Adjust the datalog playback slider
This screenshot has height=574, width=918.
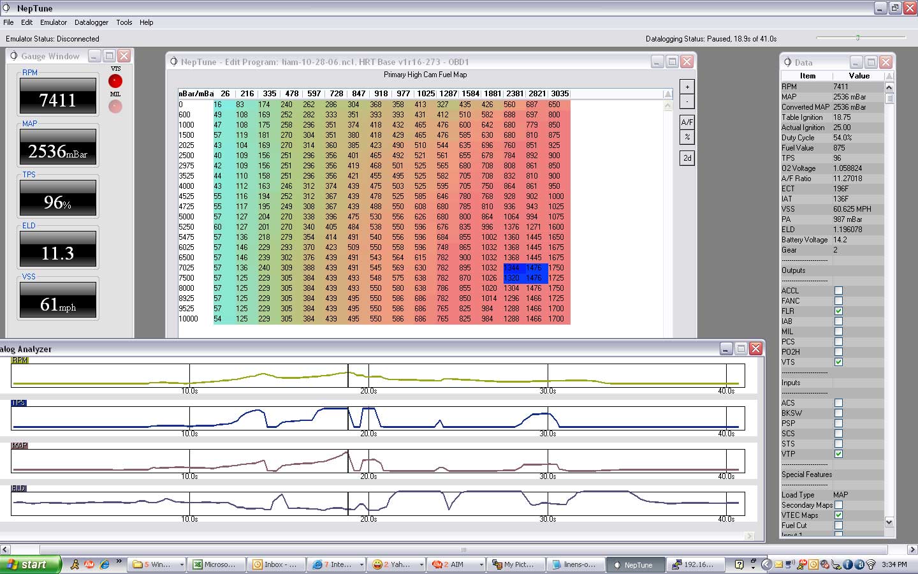[858, 38]
